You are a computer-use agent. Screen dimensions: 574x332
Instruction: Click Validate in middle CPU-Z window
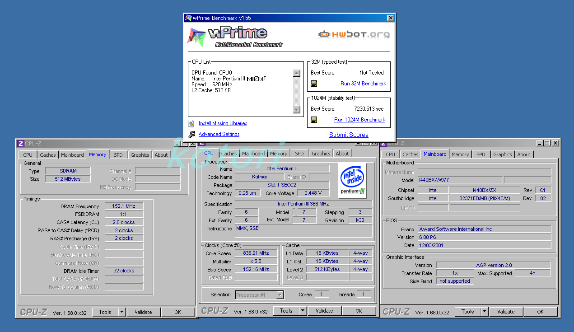pyautogui.click(x=324, y=310)
